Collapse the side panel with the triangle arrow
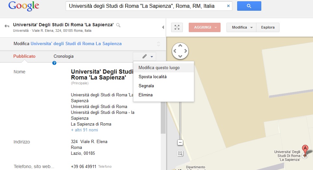 (x=163, y=27)
